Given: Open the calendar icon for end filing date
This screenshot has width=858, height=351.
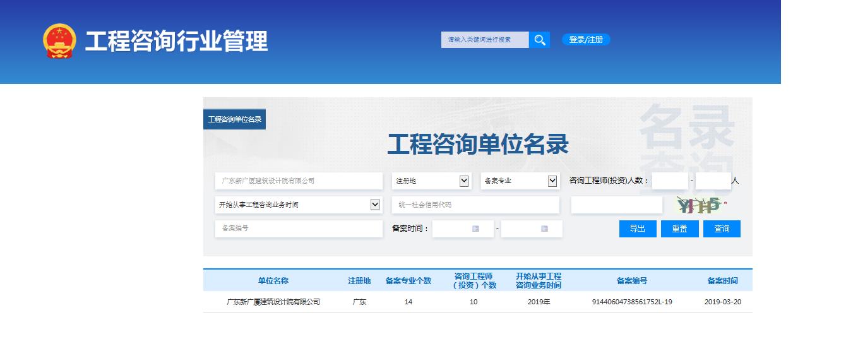Looking at the screenshot, I should pos(544,229).
